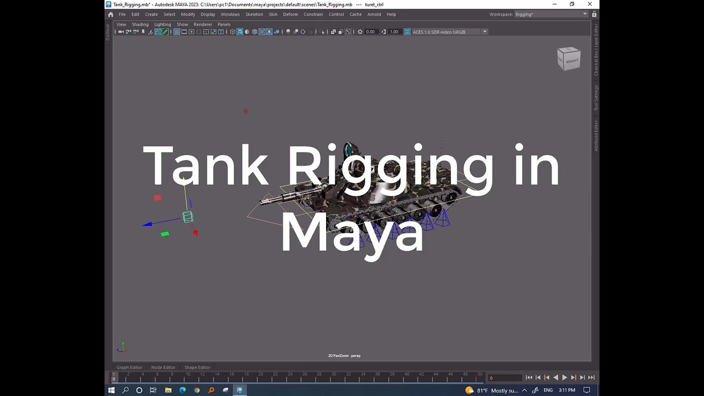Click the workspace lock icon

pyautogui.click(x=594, y=14)
